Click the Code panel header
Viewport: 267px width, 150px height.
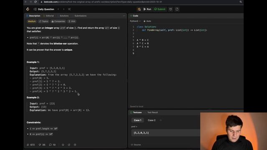click(134, 16)
